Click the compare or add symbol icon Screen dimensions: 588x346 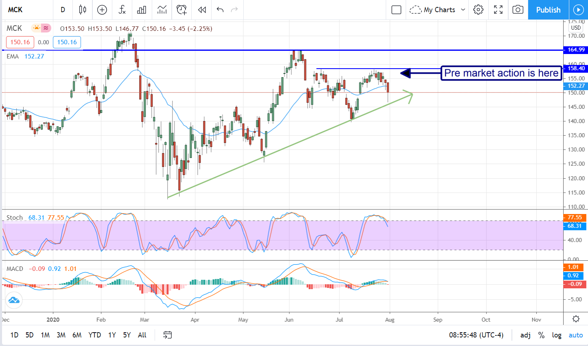coord(102,10)
